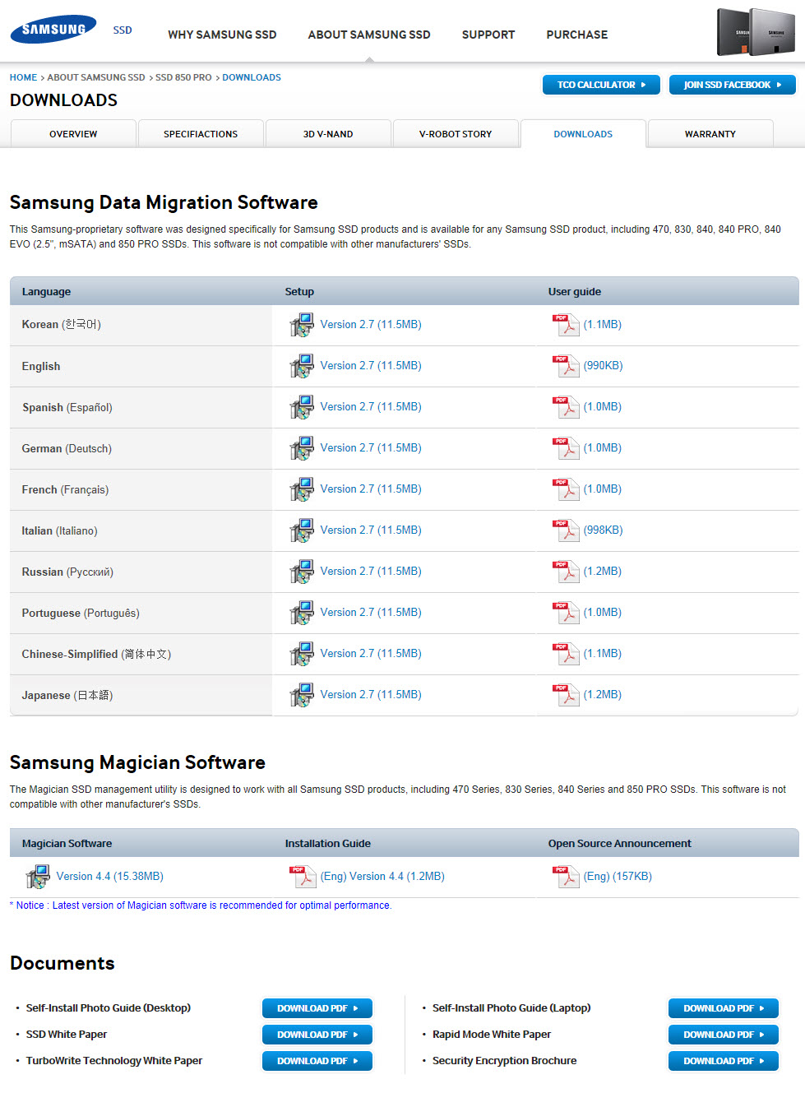The image size is (805, 1093).
Task: Click the Portuguese row setup installer icon
Action: pos(302,613)
